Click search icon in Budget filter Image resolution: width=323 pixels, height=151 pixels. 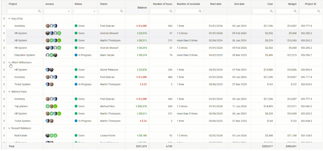click(x=295, y=11)
